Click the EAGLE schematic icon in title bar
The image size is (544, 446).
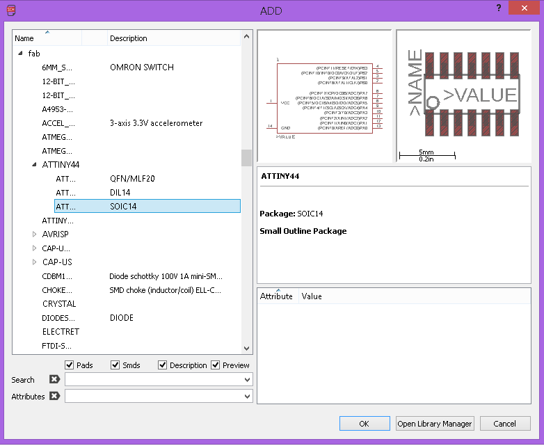[x=10, y=10]
